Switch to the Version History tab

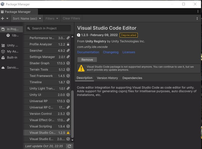point(107,78)
